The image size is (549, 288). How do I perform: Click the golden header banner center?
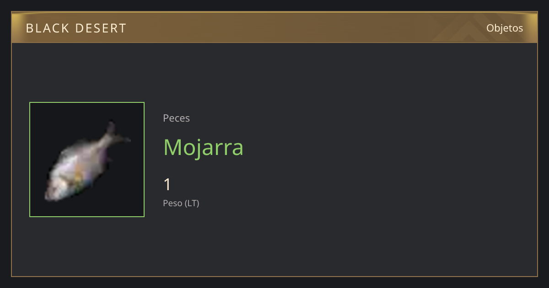tap(274, 27)
